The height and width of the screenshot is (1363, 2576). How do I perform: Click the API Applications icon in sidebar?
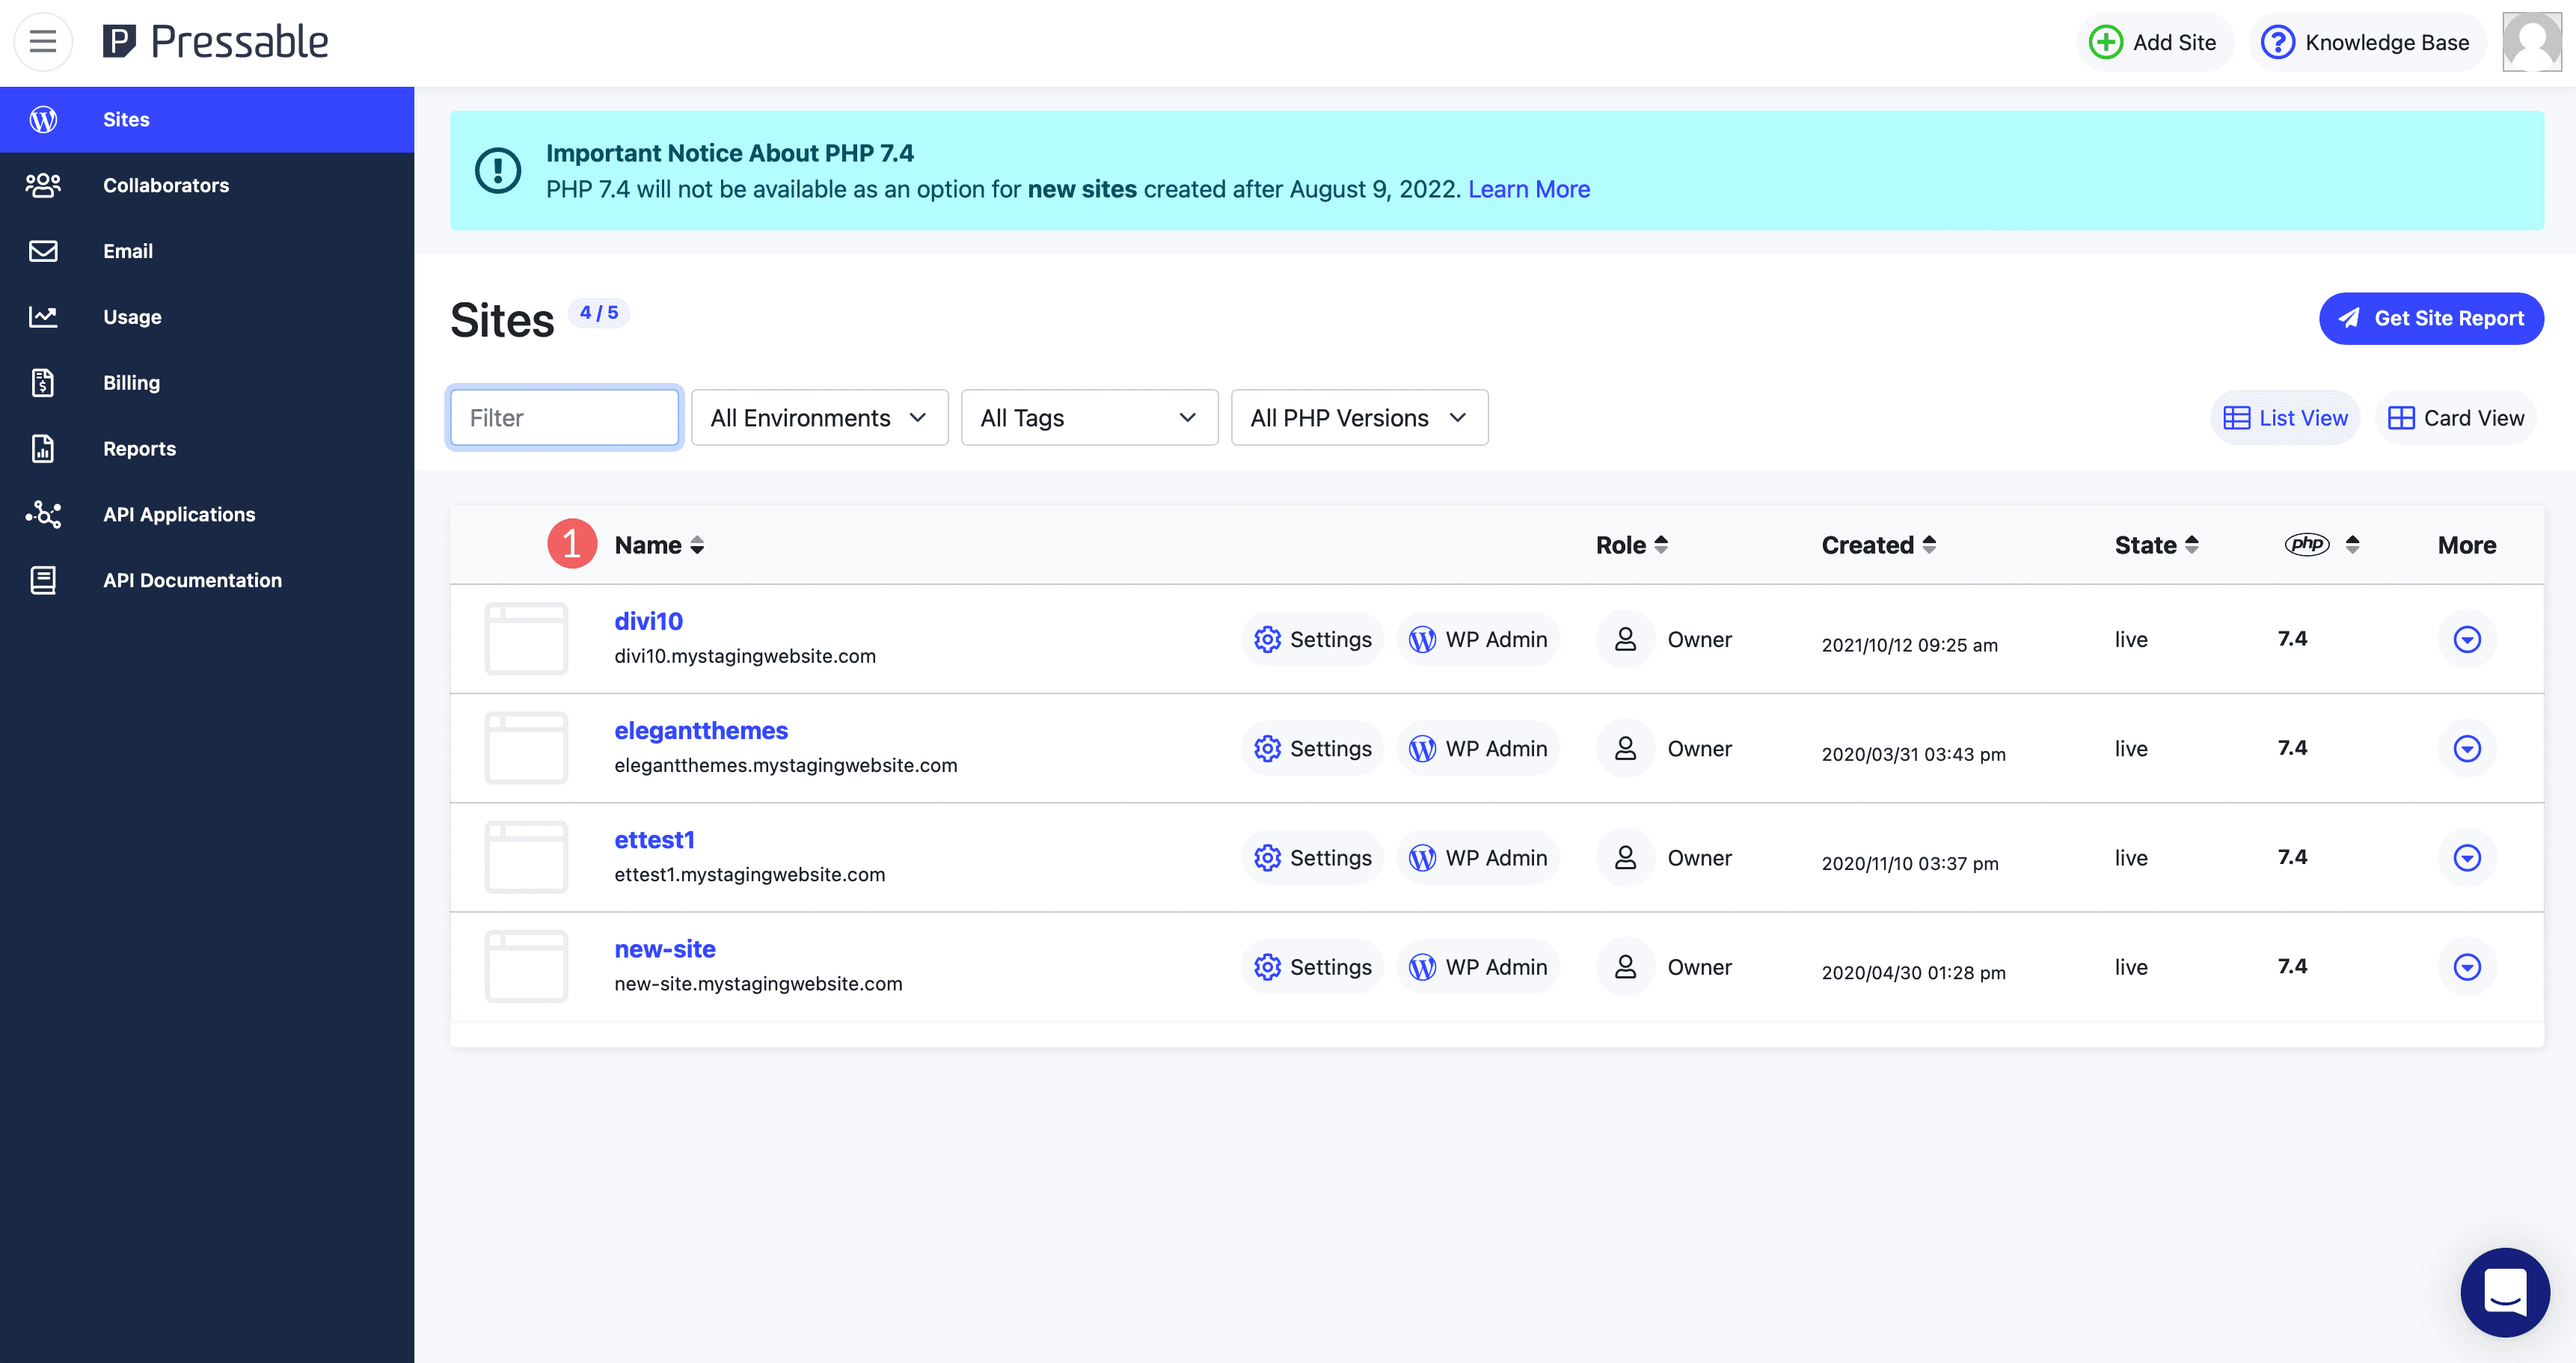pyautogui.click(x=43, y=515)
